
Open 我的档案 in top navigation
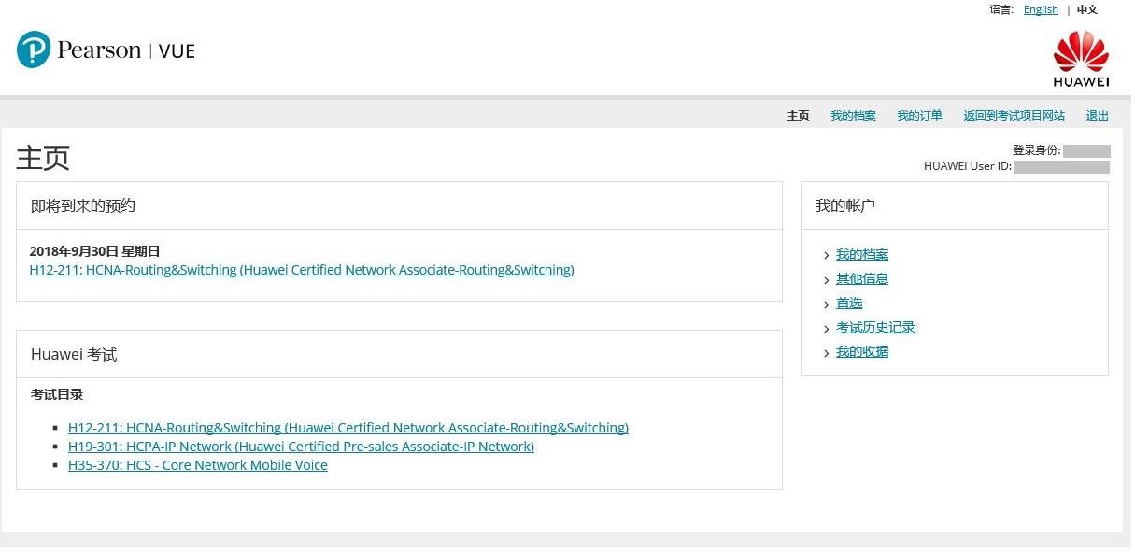[853, 116]
